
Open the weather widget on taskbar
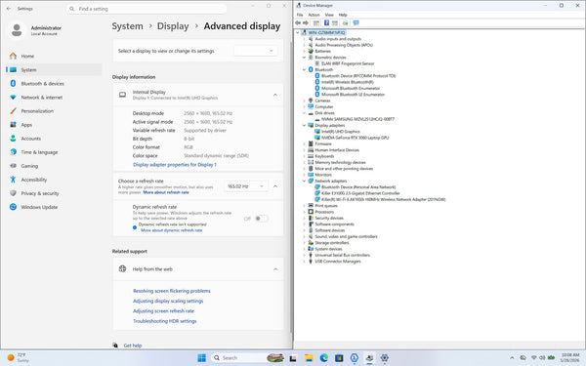(x=18, y=358)
